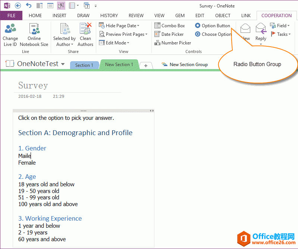
Task: Click the page time 21:29
Action: 59,96
